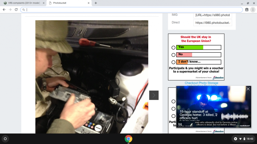The image size is (257, 144).
Task: Open the car battery photo
Action: 92,77
